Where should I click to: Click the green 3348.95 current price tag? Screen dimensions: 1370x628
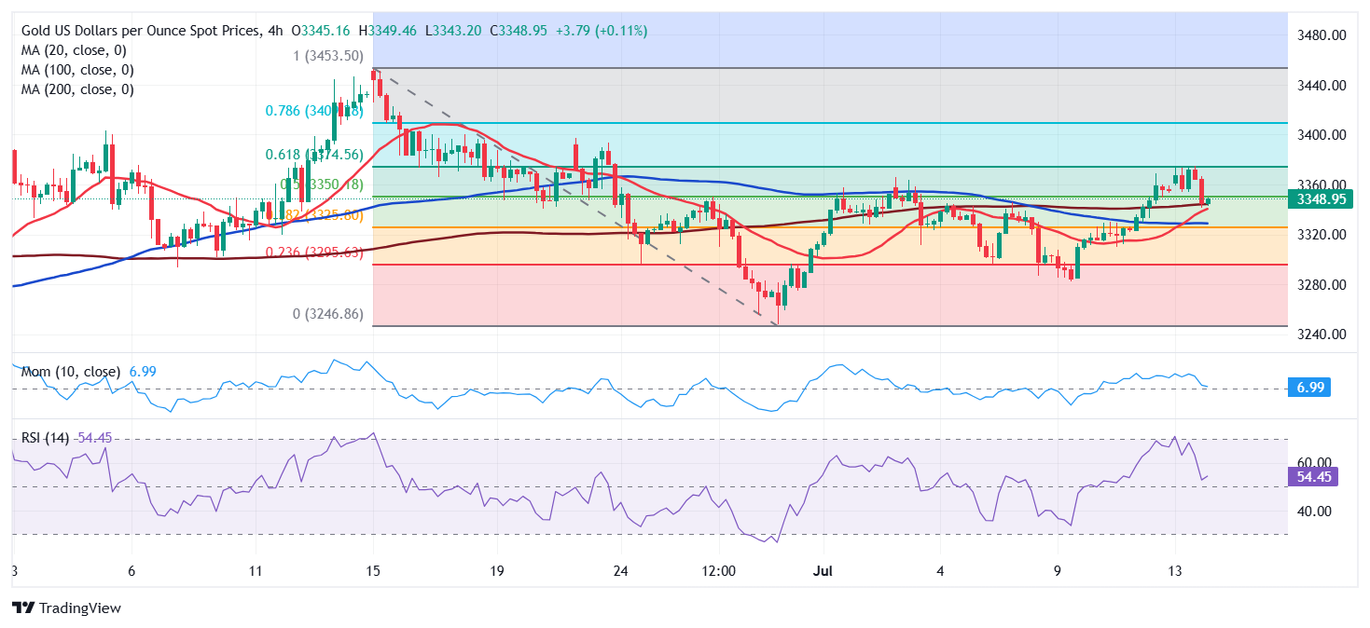tap(1315, 199)
